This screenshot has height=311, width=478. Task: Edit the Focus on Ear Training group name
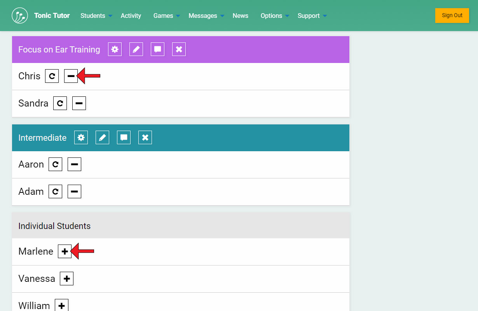pyautogui.click(x=136, y=49)
